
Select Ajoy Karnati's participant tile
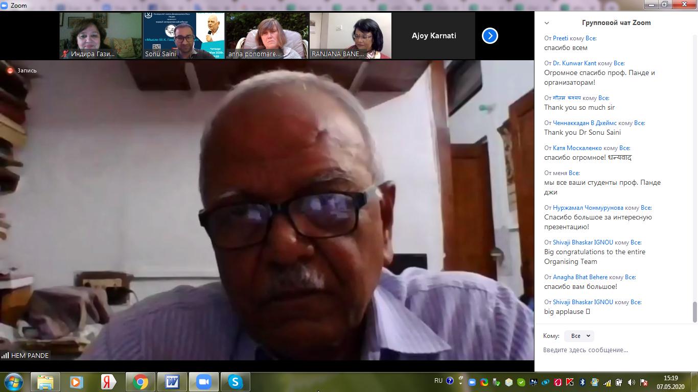click(434, 36)
